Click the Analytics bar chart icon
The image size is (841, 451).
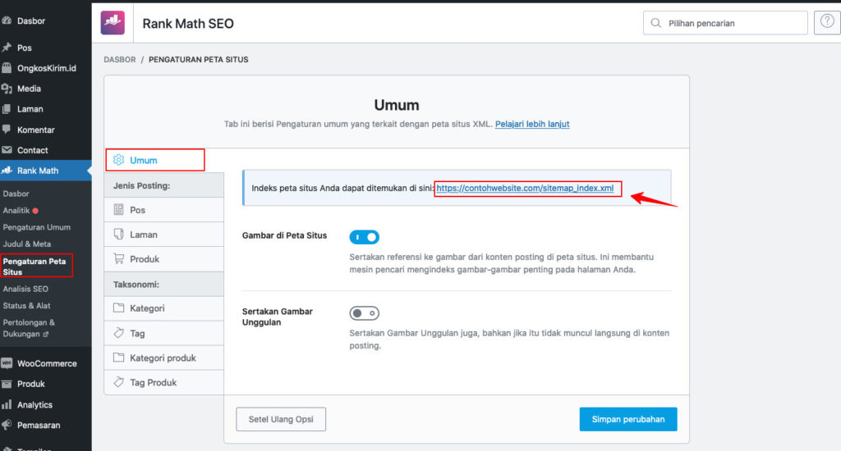pos(7,404)
